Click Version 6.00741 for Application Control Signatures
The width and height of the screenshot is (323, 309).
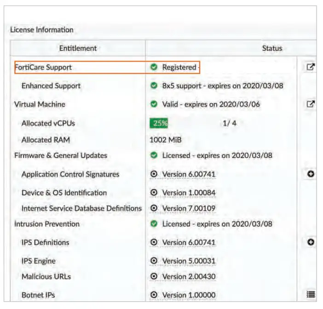[x=189, y=174]
